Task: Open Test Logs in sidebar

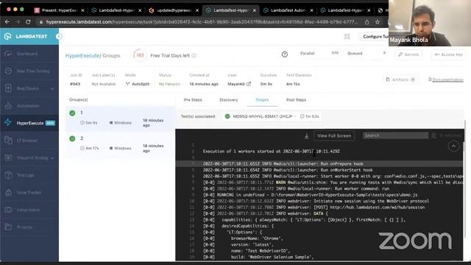Action: pyautogui.click(x=25, y=175)
